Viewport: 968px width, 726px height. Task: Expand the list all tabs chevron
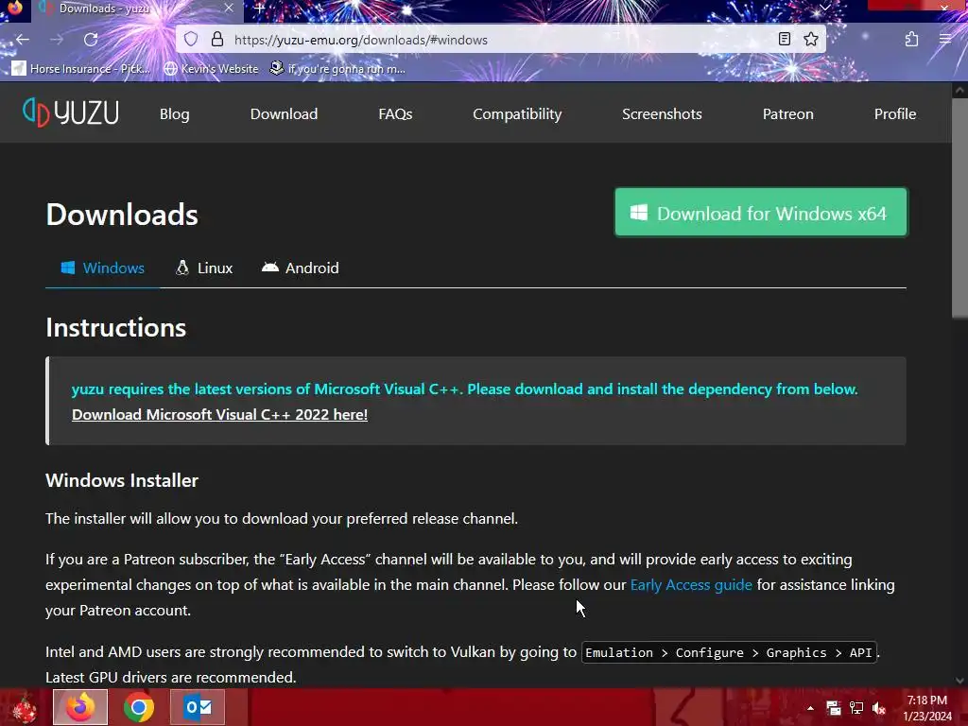coord(824,8)
